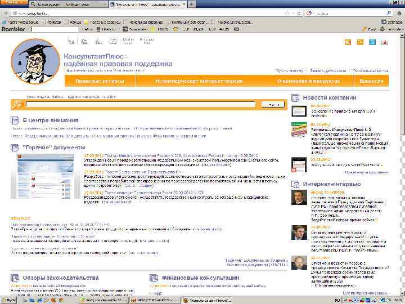Click the RU language indicator in taskbar

pos(337,300)
